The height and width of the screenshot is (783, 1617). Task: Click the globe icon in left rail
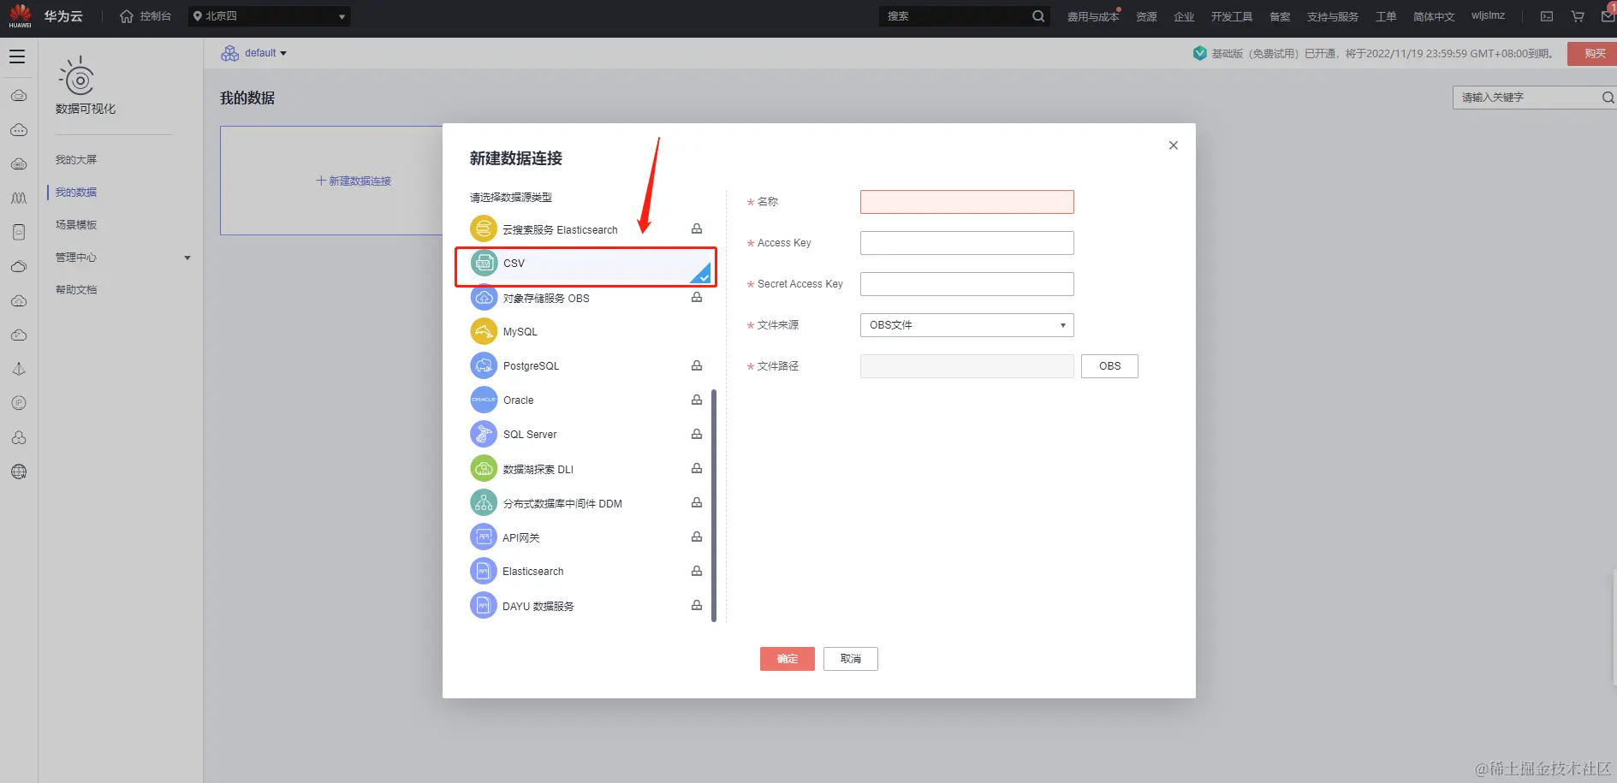click(19, 472)
